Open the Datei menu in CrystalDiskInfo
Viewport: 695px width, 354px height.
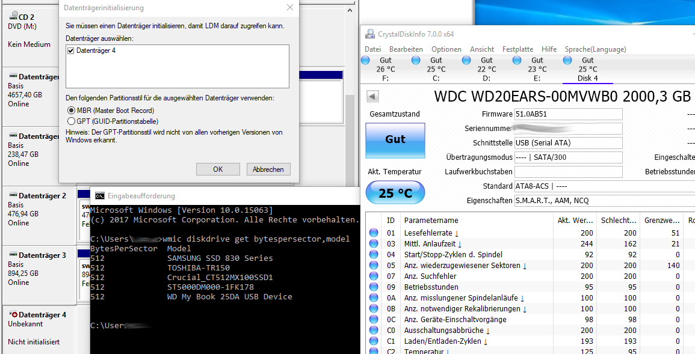(372, 49)
